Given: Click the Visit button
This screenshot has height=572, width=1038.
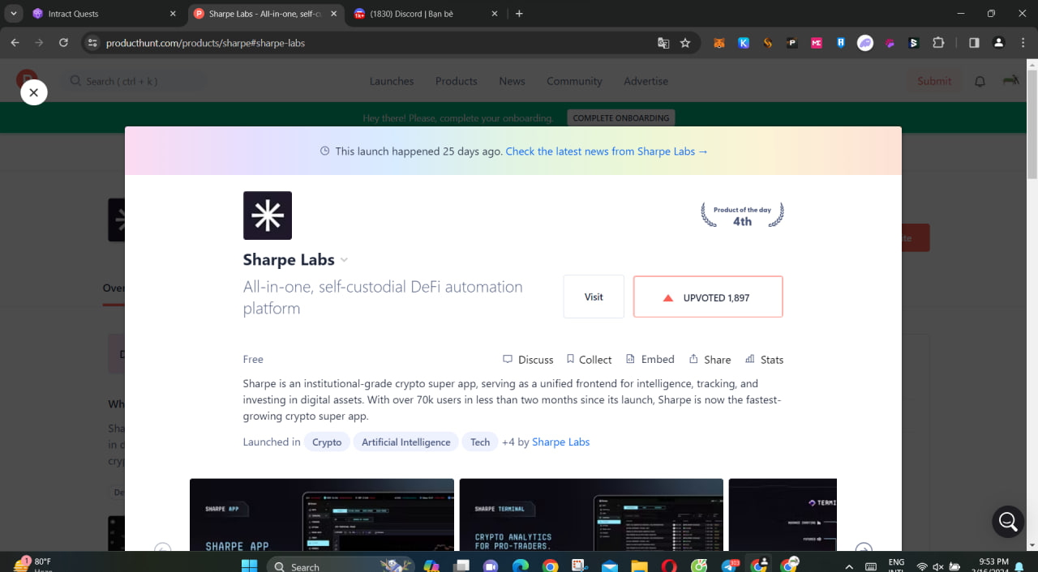Looking at the screenshot, I should click(x=594, y=297).
